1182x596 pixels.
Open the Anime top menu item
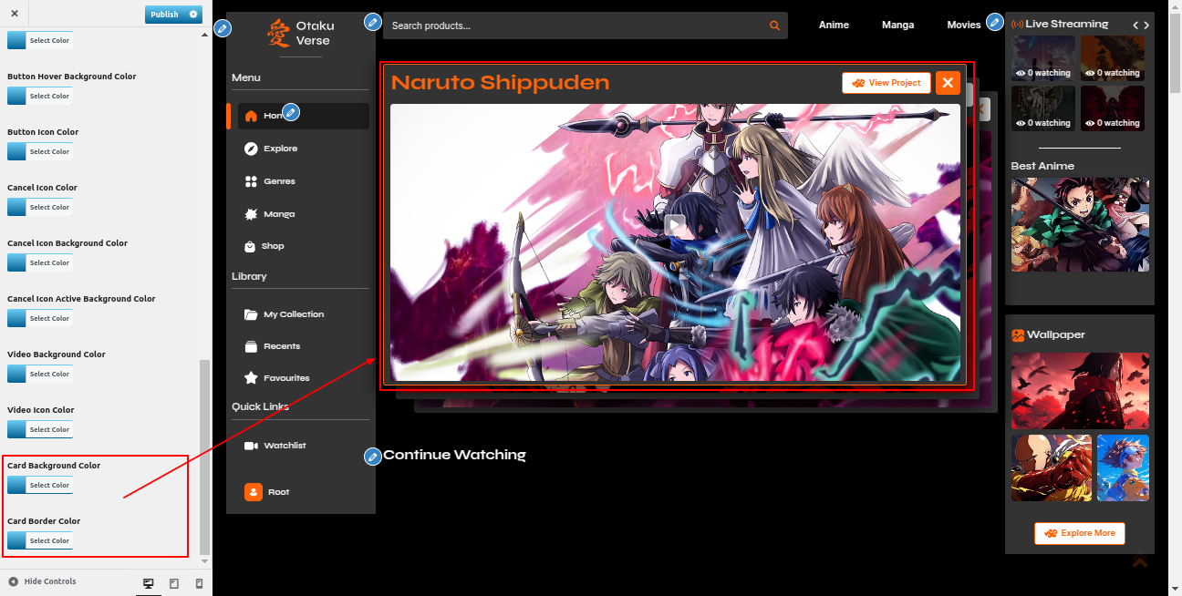pyautogui.click(x=834, y=26)
